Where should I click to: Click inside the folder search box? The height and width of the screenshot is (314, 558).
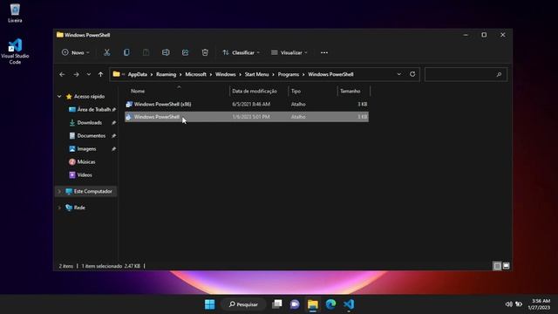click(x=466, y=74)
